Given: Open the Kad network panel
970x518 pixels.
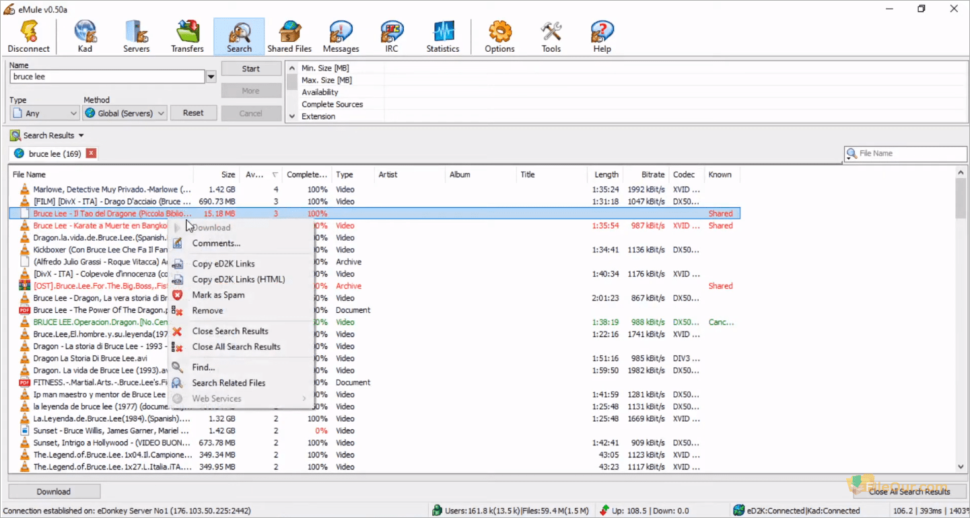Looking at the screenshot, I should [x=85, y=36].
